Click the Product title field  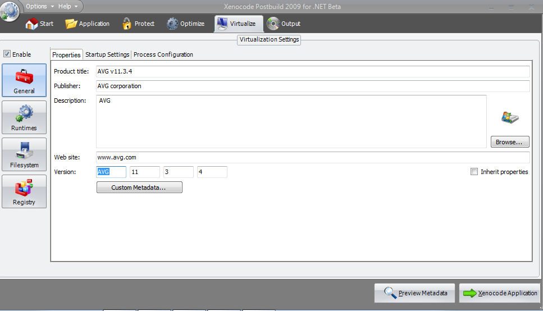[x=313, y=71]
